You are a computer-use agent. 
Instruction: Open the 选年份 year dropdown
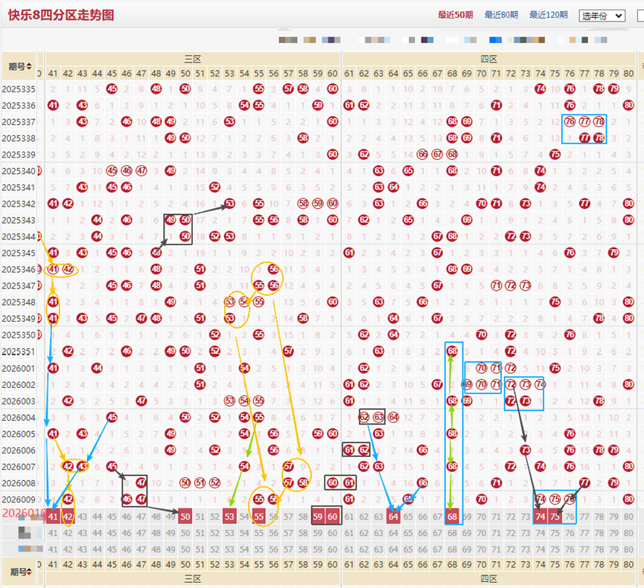(x=602, y=16)
